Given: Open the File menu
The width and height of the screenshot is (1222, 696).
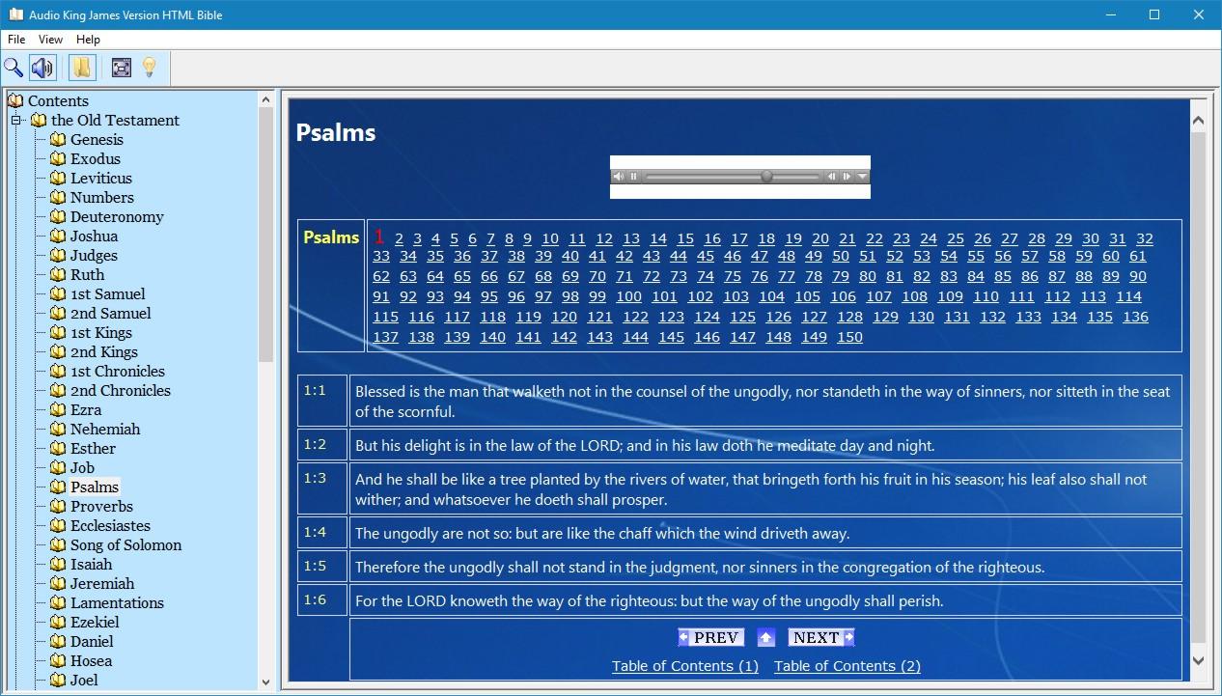Looking at the screenshot, I should (x=16, y=40).
